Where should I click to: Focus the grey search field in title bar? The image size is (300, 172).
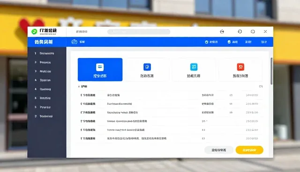point(139,32)
